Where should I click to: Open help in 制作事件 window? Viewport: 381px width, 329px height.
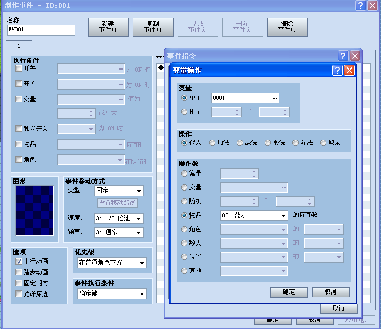360,5
